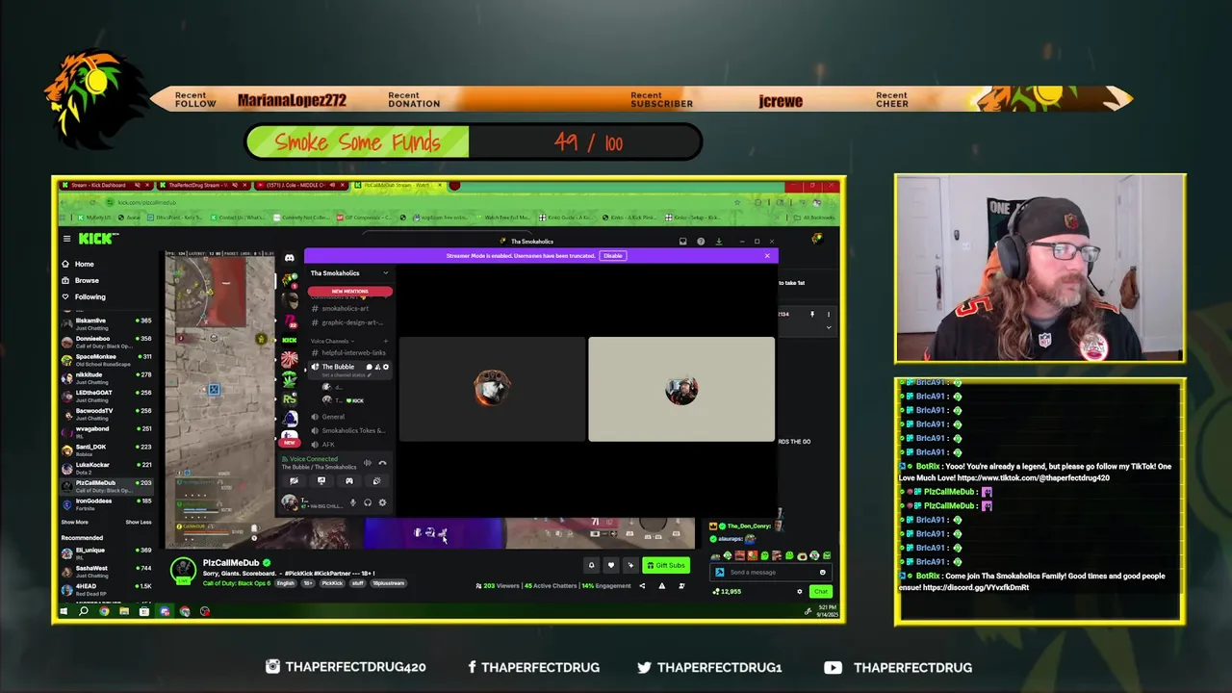The image size is (1232, 693).
Task: Open Discord from the Windows taskbar
Action: tap(165, 611)
